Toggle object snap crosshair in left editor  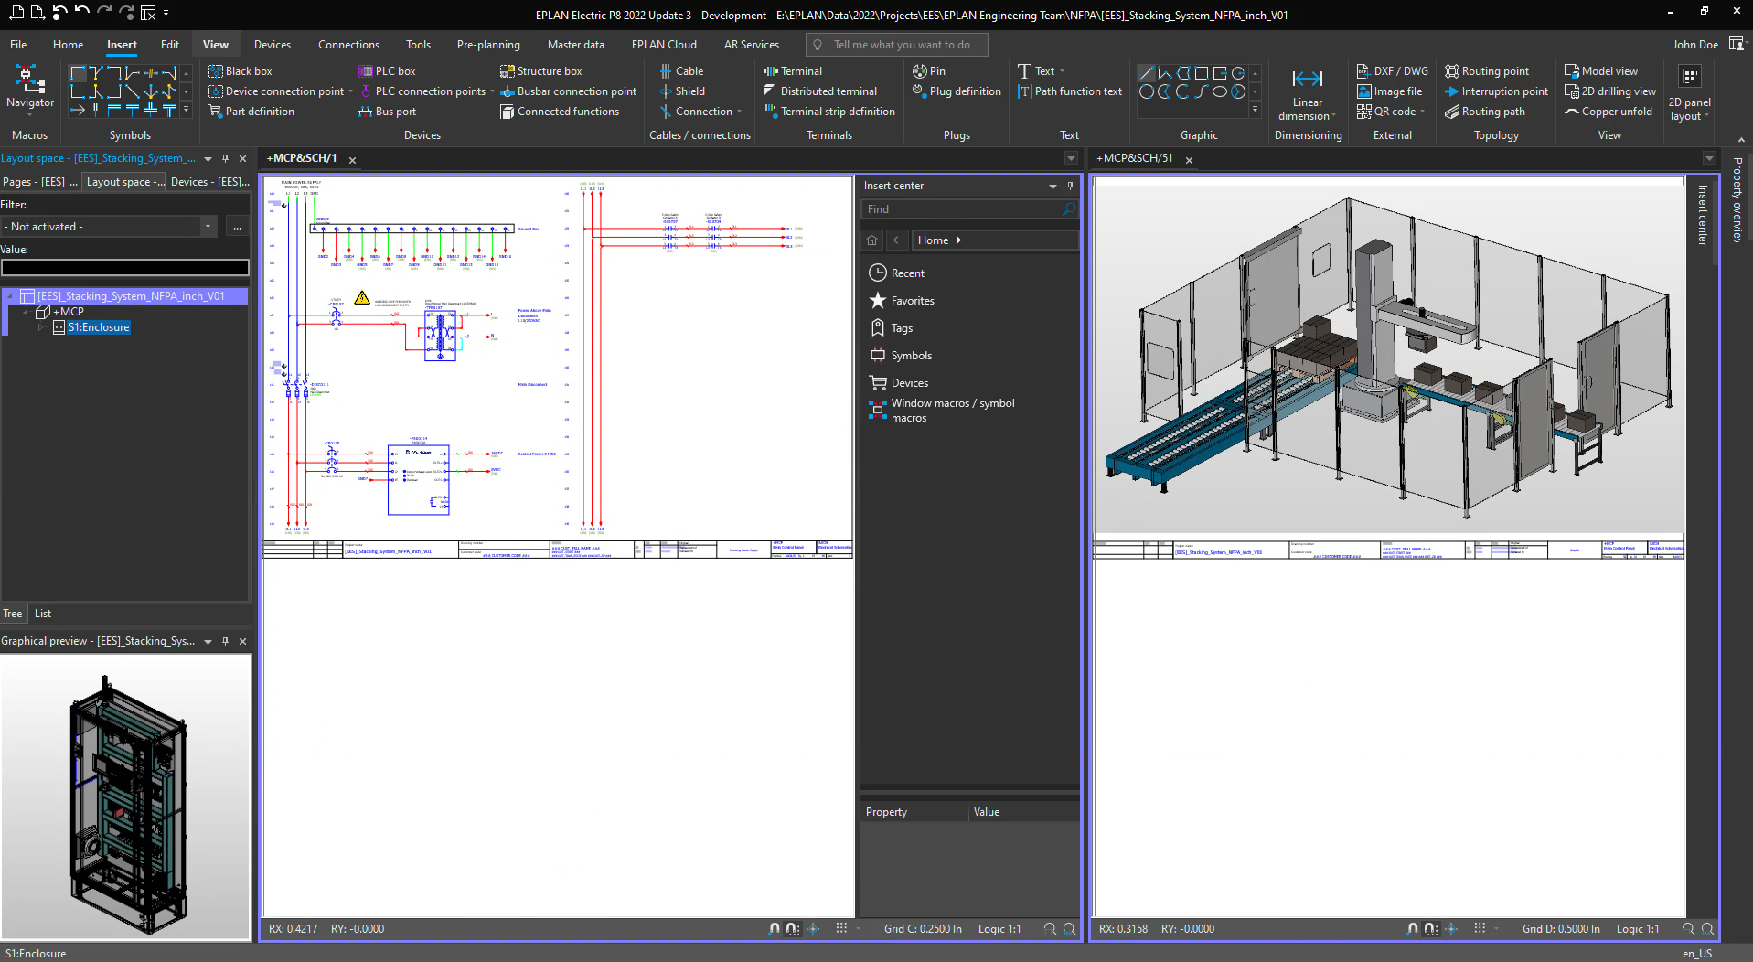click(x=813, y=929)
